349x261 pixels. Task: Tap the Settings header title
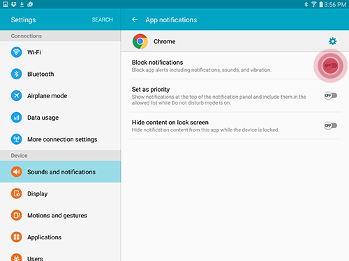pos(23,20)
